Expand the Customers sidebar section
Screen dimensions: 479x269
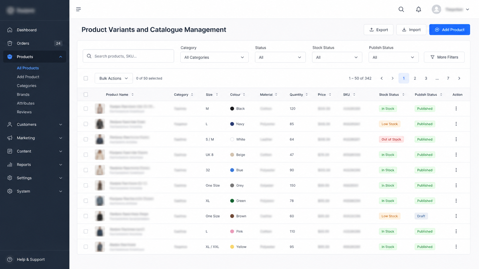coord(60,124)
